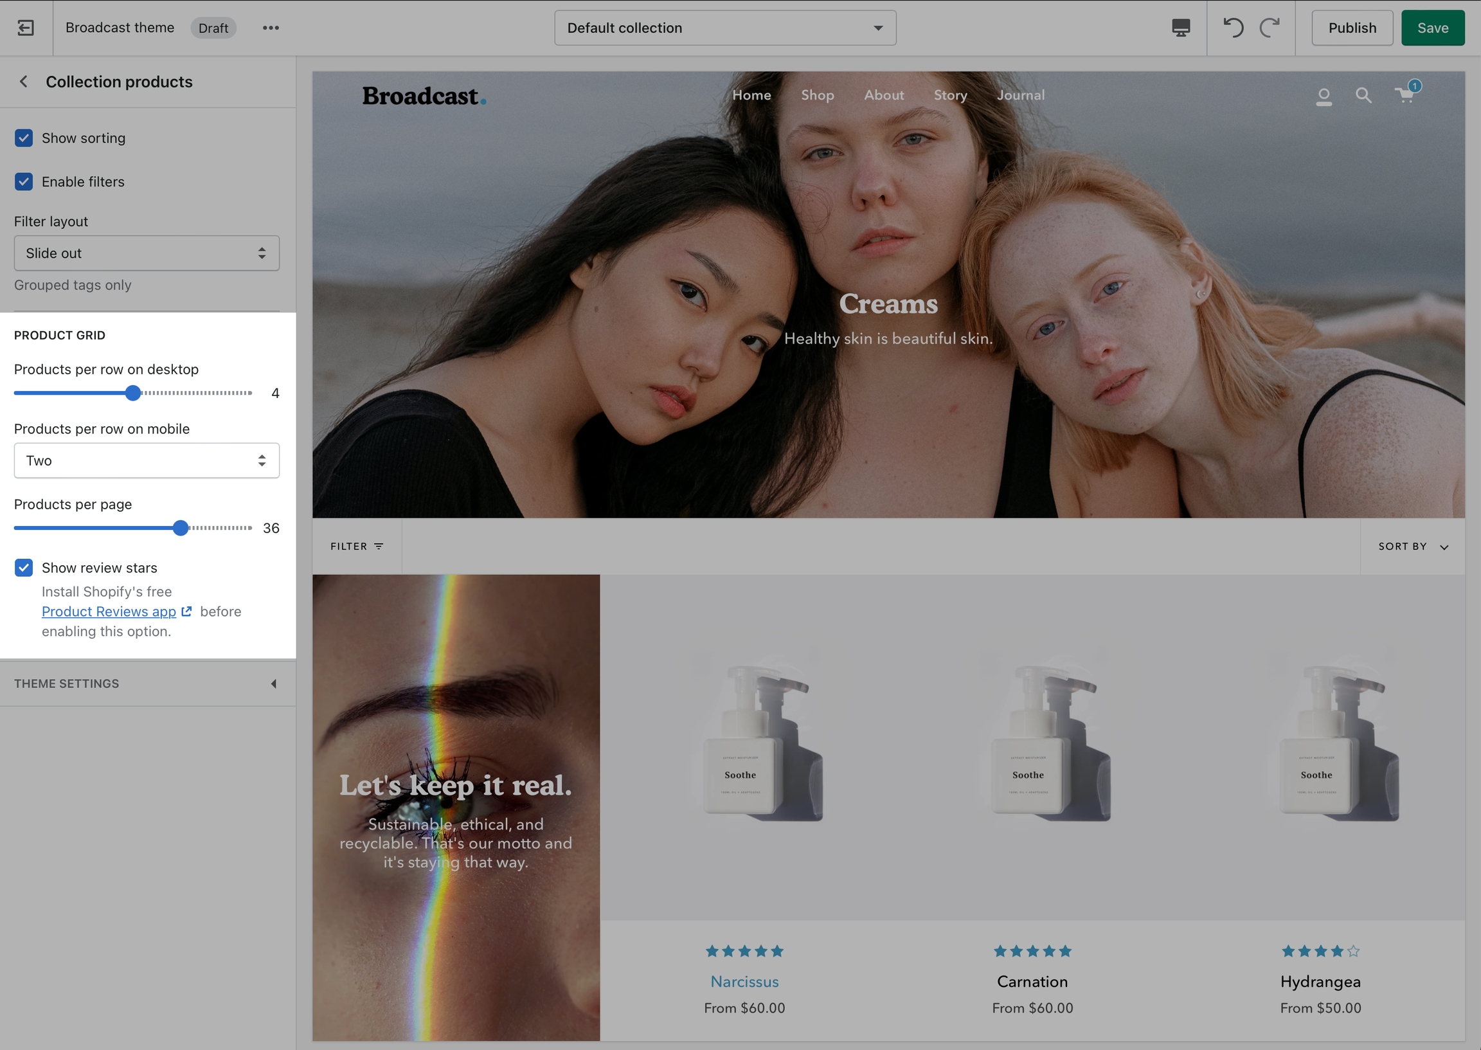Click the green Save button
Viewport: 1481px width, 1050px height.
[x=1432, y=28]
